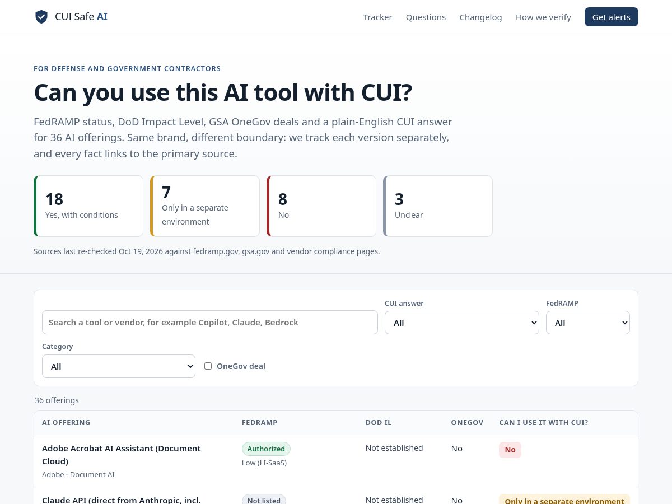Click the ONEGOV column header
Image resolution: width=672 pixels, height=504 pixels.
pos(467,423)
